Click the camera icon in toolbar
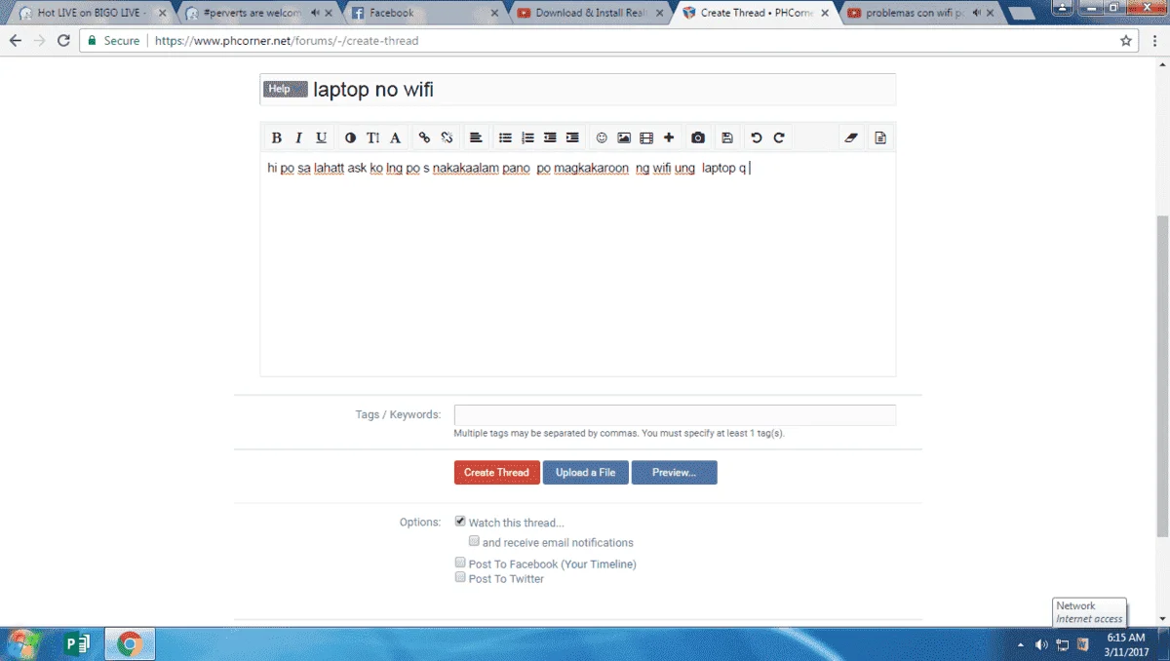This screenshot has height=661, width=1170. (698, 137)
